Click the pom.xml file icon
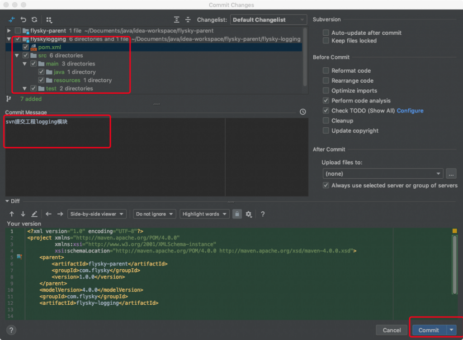 (x=33, y=47)
